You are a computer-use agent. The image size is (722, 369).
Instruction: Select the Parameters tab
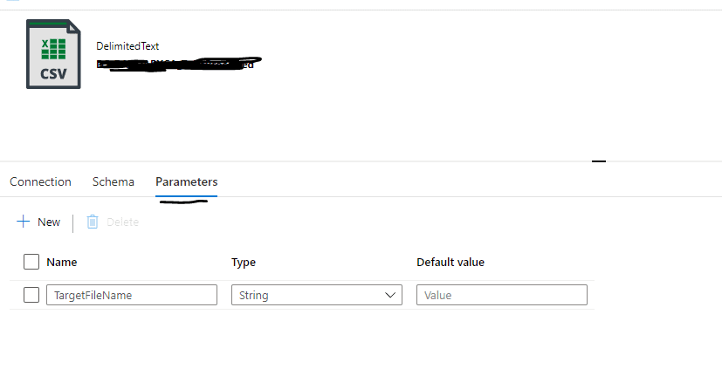click(187, 181)
